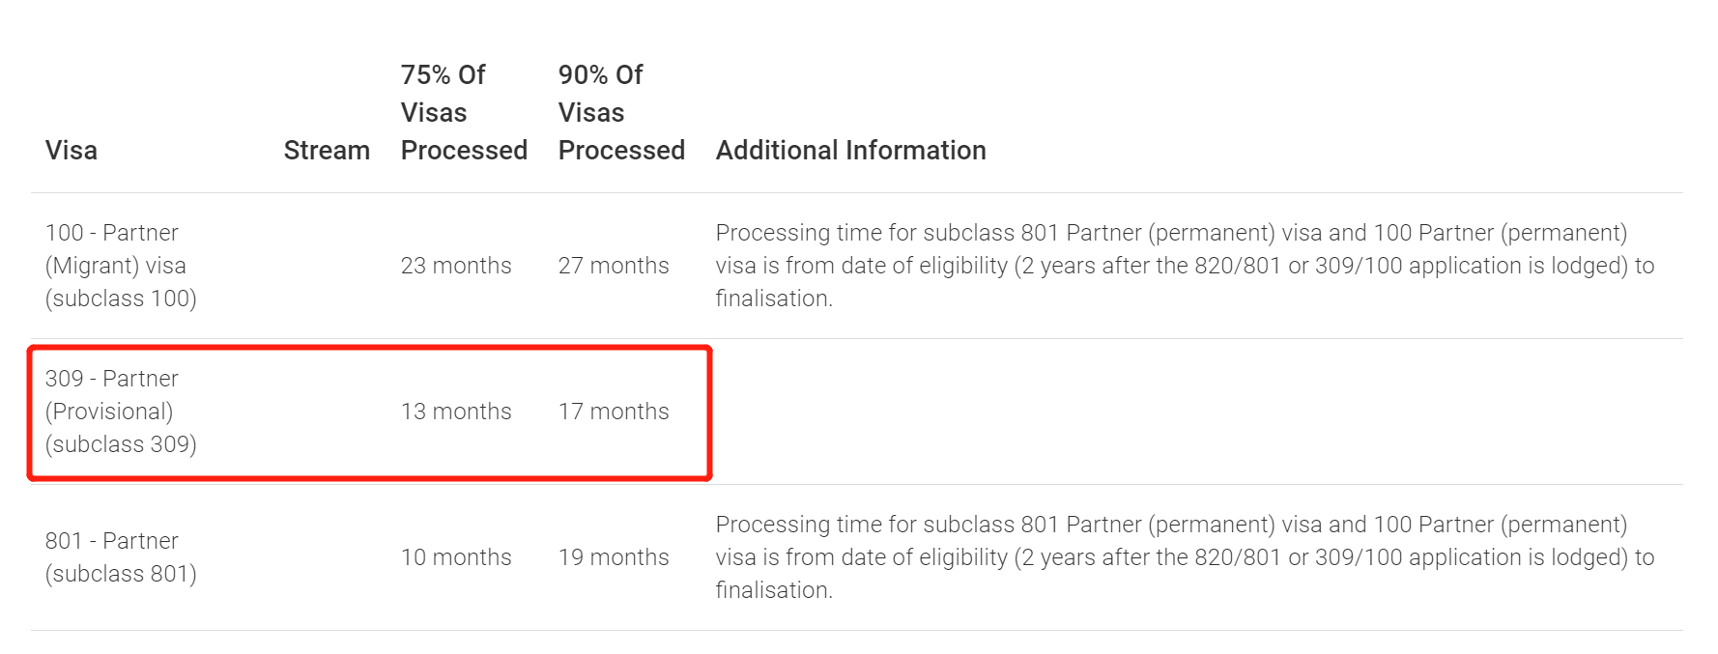The height and width of the screenshot is (654, 1718).
Task: Click the 23 months value
Action: tap(456, 266)
